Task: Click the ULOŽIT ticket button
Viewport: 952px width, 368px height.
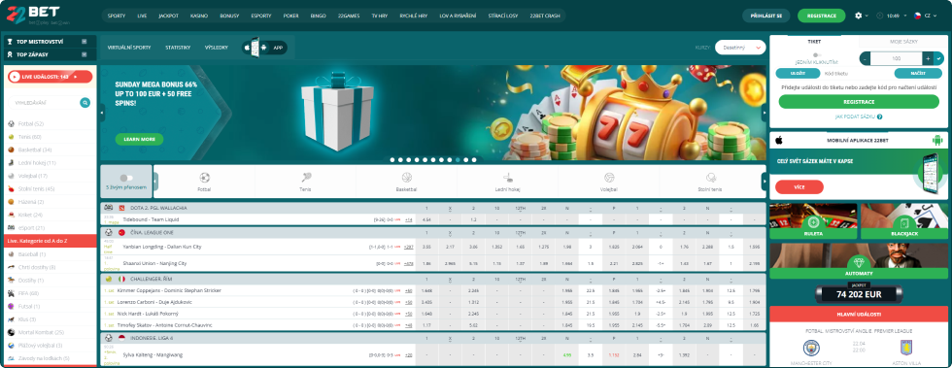Action: pos(798,73)
